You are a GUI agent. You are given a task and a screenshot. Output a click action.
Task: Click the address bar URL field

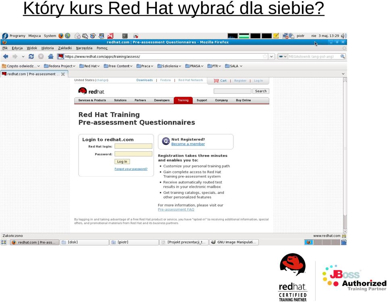[163, 56]
